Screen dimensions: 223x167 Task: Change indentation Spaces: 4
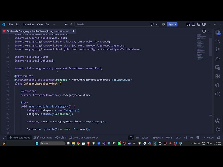pos(158,138)
